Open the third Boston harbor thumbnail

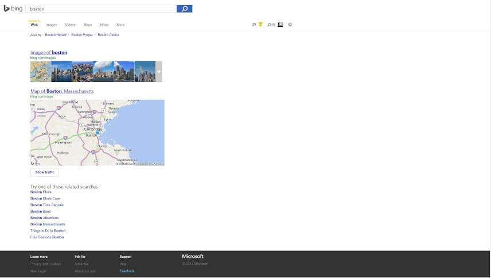[x=83, y=72]
